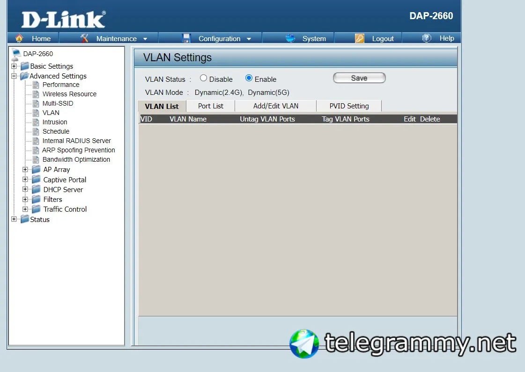
Task: Click the Wireless Resource page icon
Action: (x=36, y=94)
